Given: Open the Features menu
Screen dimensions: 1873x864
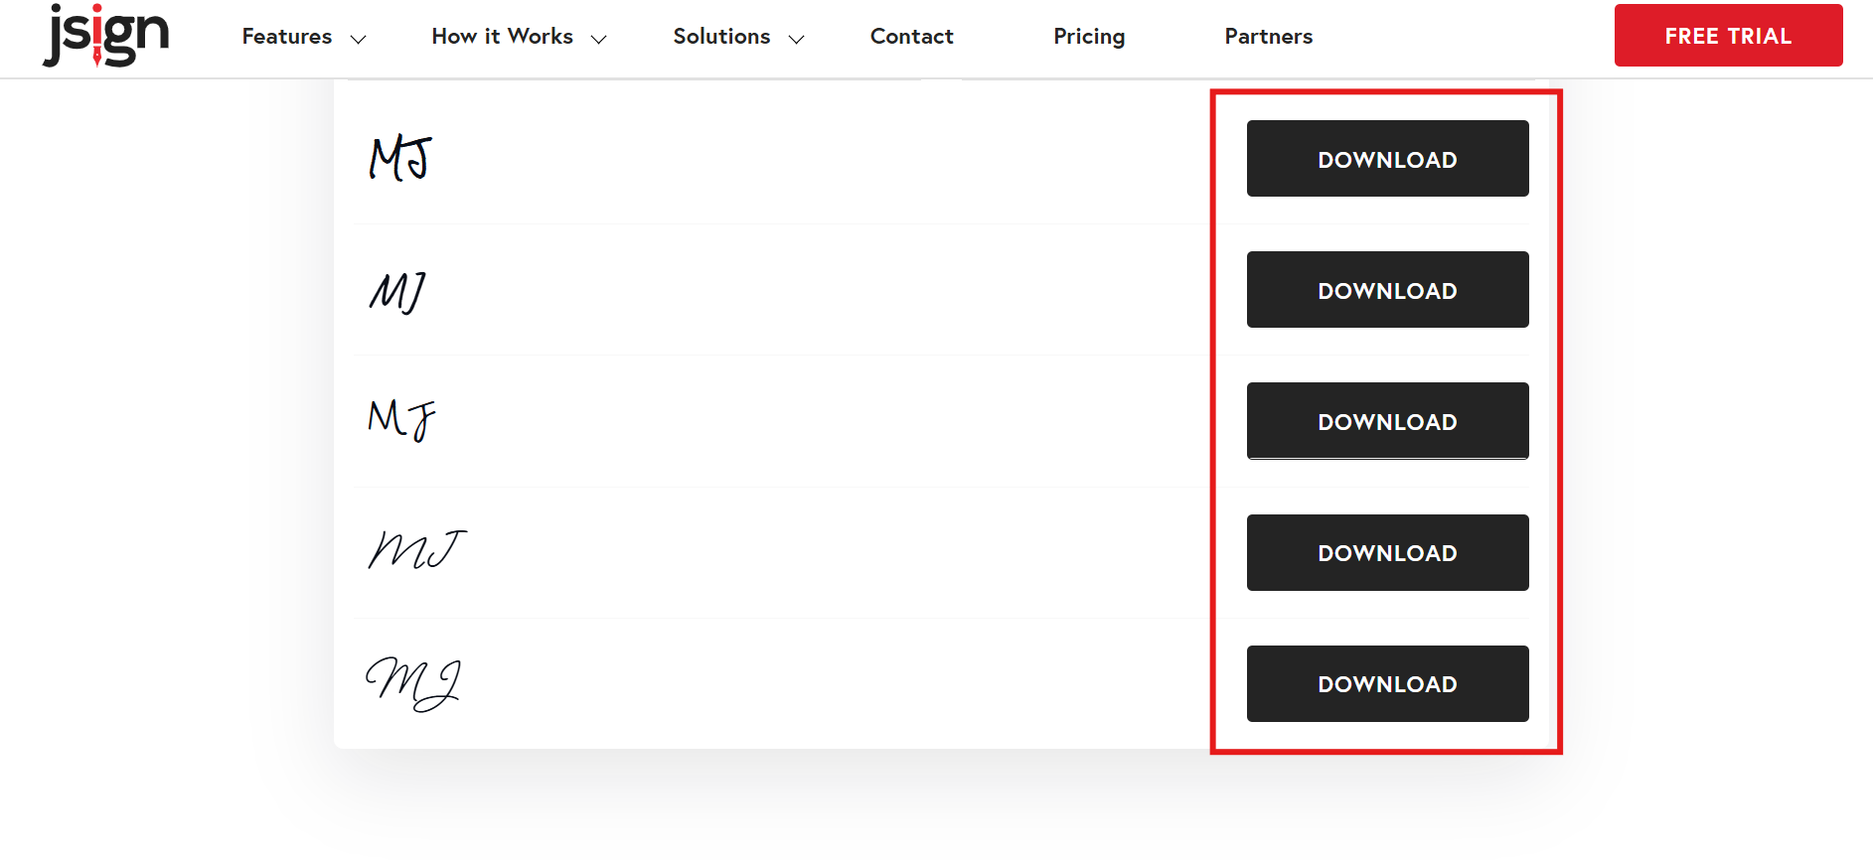Looking at the screenshot, I should click(287, 37).
